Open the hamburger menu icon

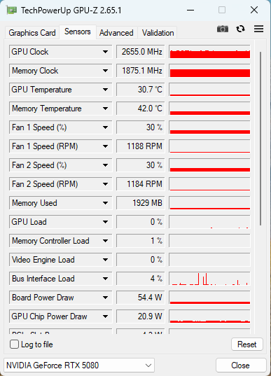[x=259, y=29]
